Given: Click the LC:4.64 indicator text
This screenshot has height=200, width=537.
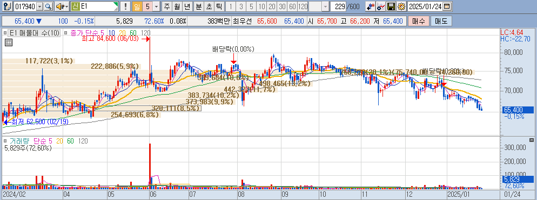Looking at the screenshot, I should 511,32.
